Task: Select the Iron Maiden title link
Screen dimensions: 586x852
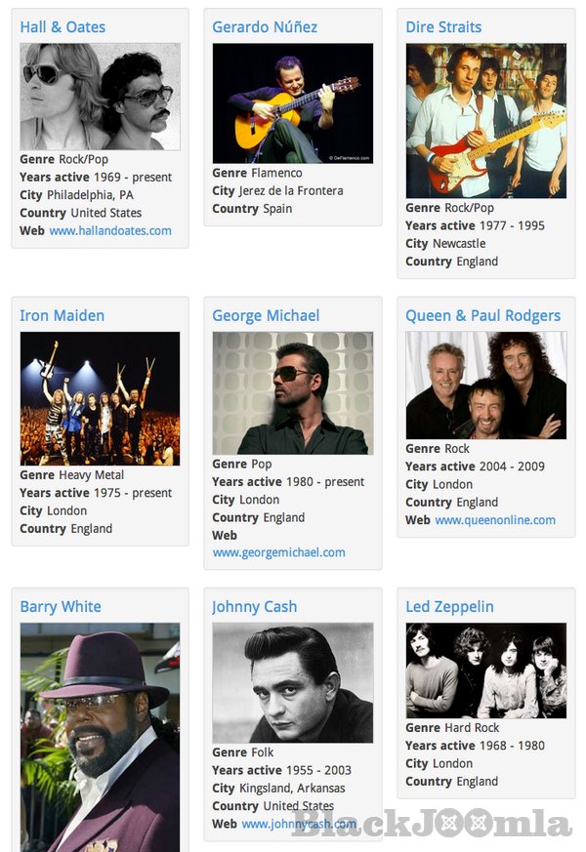Action: (x=62, y=316)
